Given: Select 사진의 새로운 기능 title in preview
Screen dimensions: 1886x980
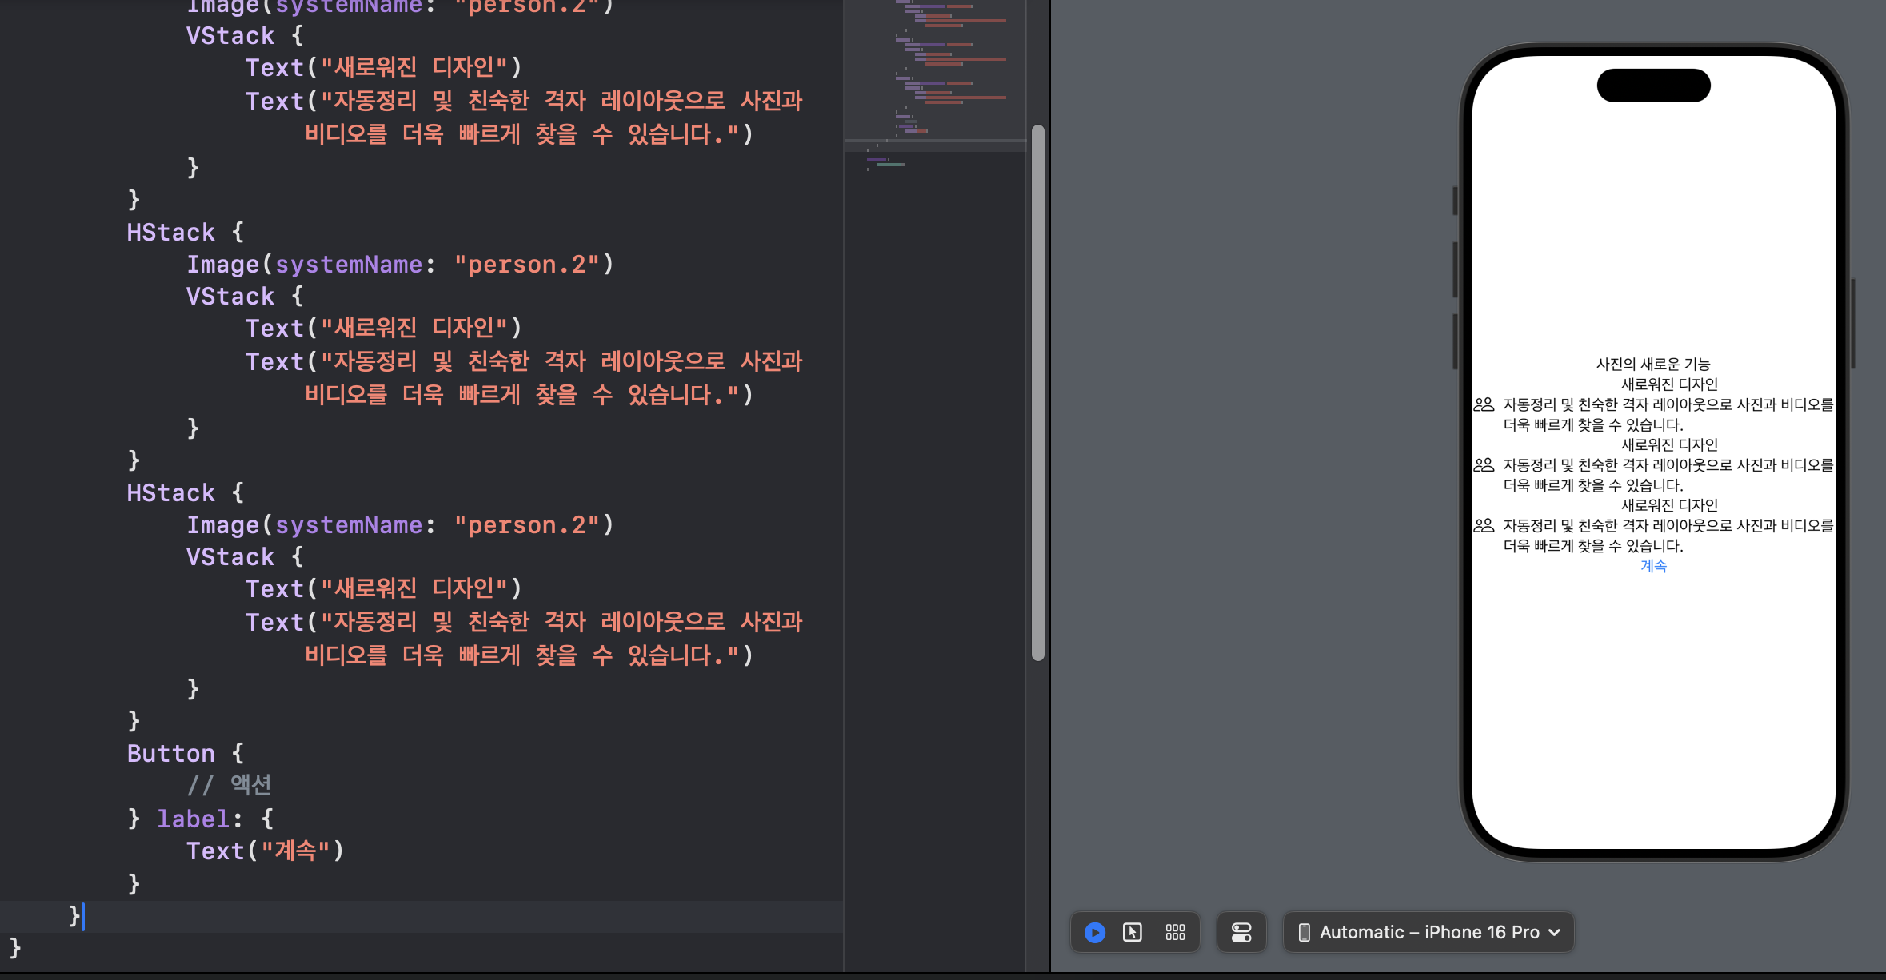Looking at the screenshot, I should pos(1653,364).
